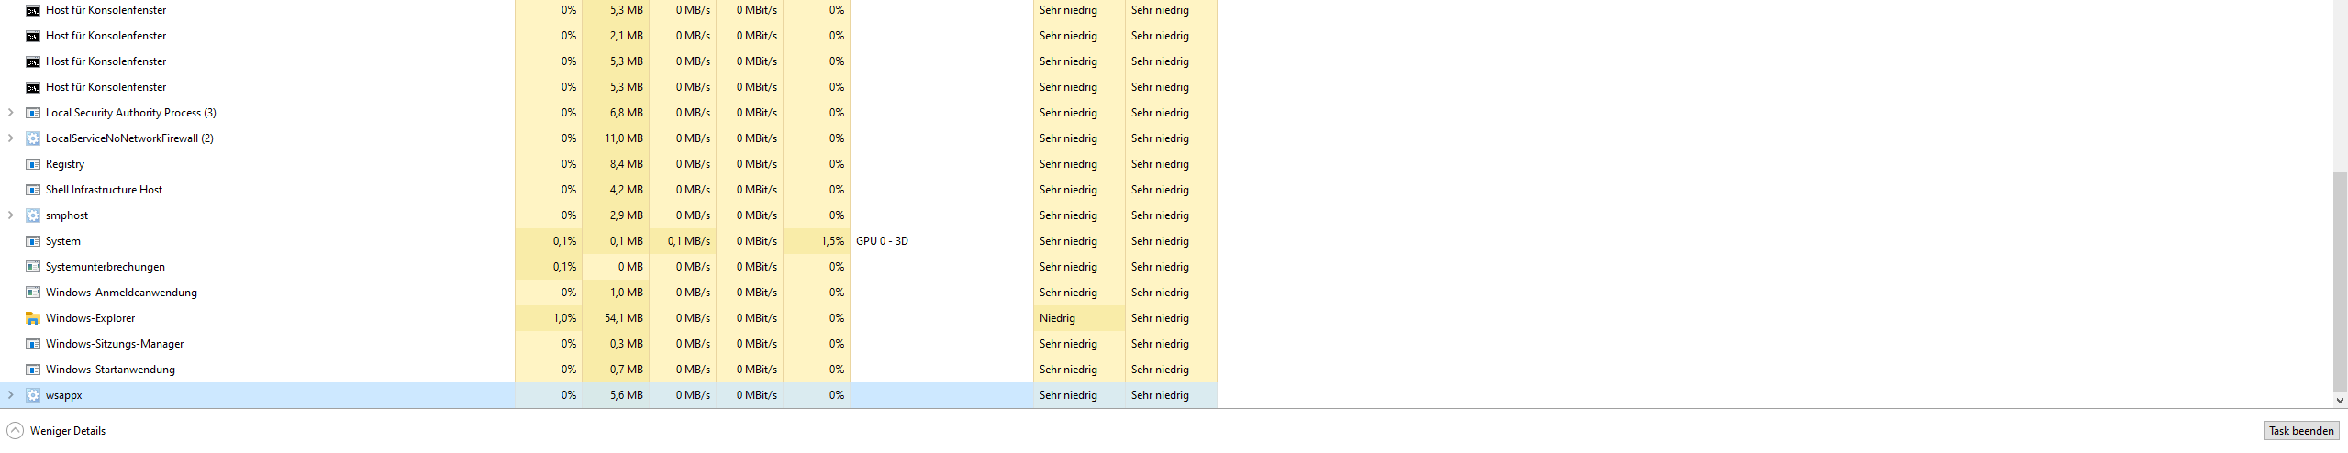Click the 8,4 MB memory value
This screenshot has height=453, width=2348.
tap(627, 164)
